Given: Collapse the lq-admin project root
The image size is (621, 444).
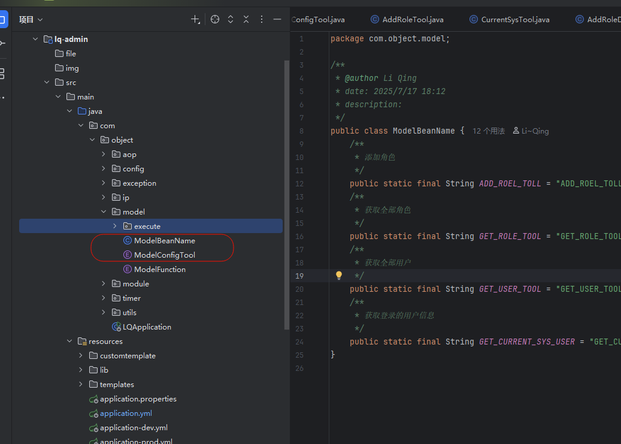Looking at the screenshot, I should (35, 39).
